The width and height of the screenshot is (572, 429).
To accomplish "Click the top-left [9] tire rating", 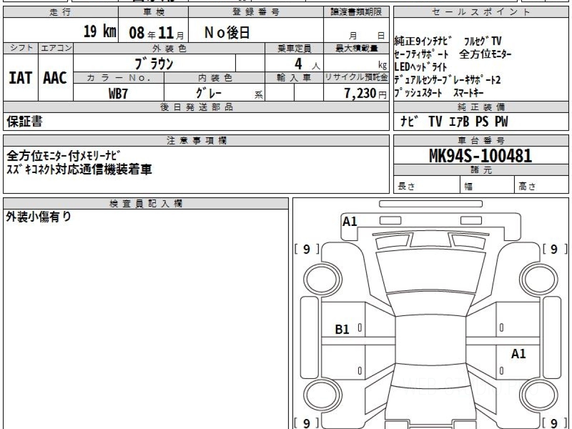I will click(x=306, y=249).
